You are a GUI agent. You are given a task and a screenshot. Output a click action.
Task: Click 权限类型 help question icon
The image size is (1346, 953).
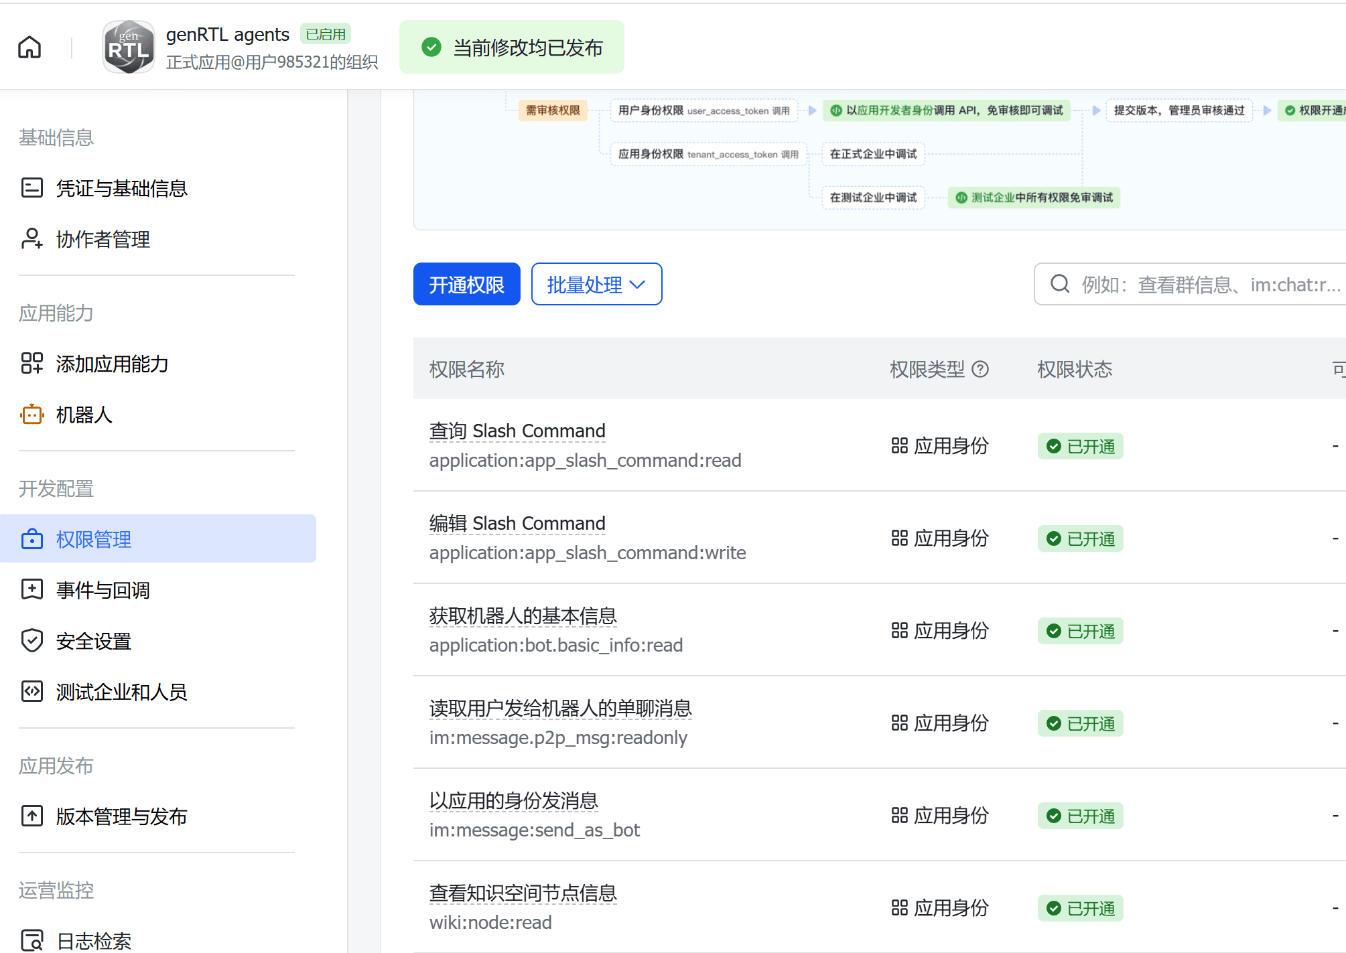(x=980, y=369)
